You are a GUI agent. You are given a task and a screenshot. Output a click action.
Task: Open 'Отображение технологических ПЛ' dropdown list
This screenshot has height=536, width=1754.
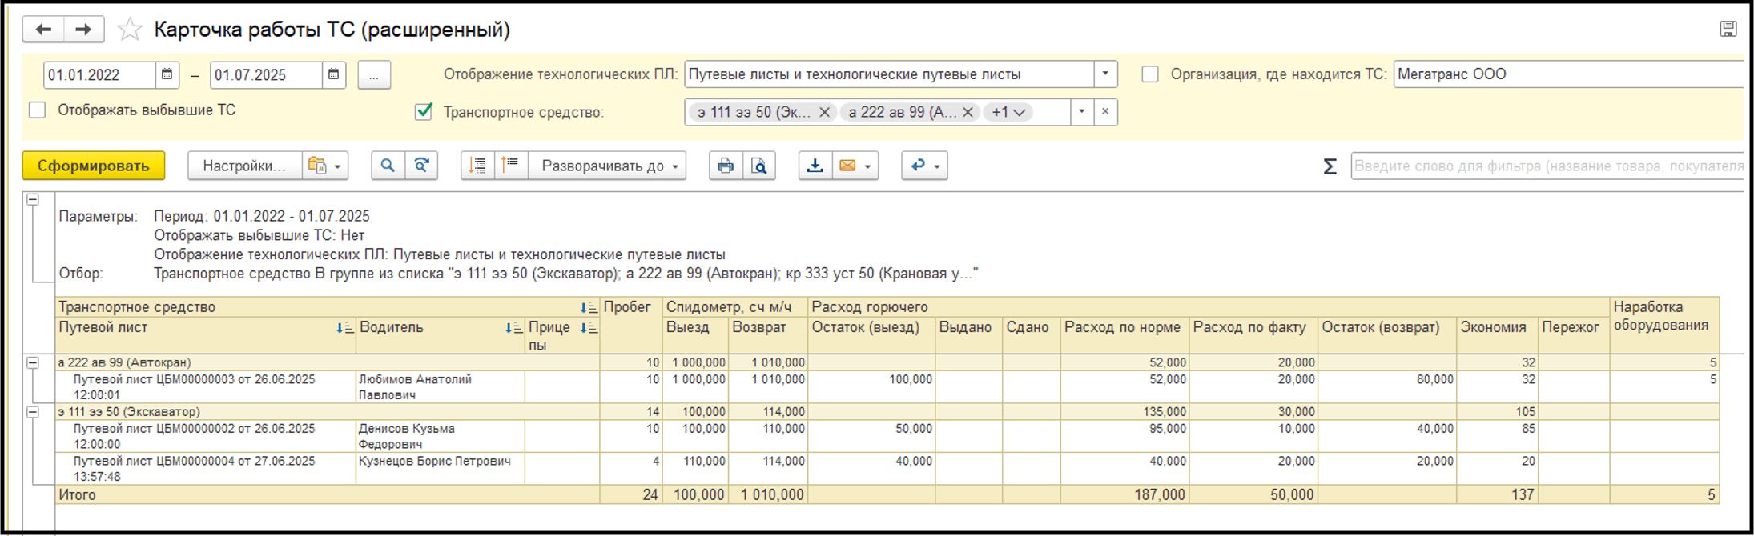(x=1105, y=74)
